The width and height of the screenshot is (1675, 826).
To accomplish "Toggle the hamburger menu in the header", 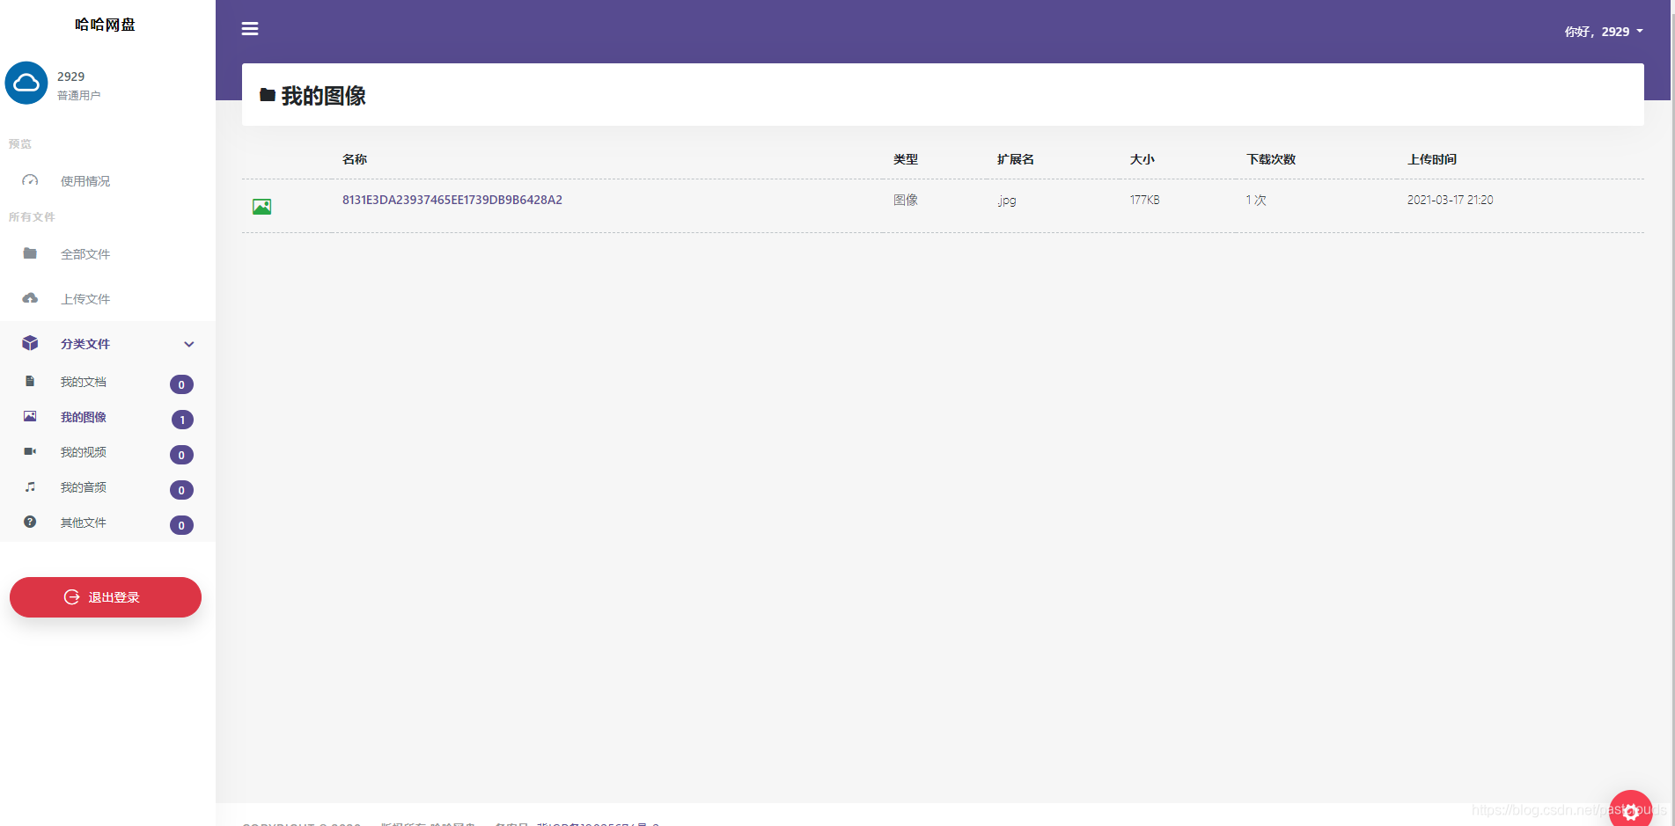I will click(250, 29).
